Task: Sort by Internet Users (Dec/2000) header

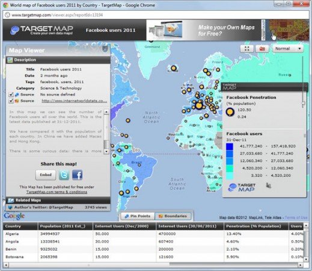Action: point(124,226)
